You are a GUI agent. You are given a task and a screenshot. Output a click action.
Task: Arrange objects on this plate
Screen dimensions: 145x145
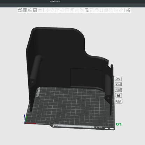(119, 90)
